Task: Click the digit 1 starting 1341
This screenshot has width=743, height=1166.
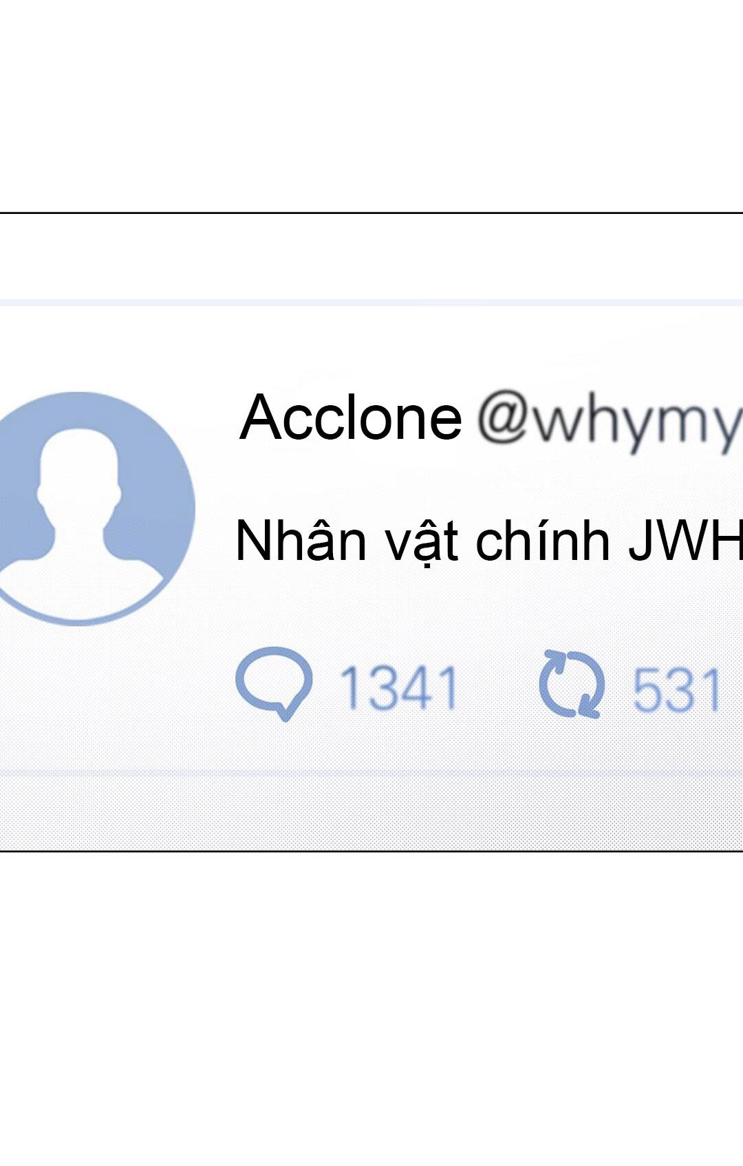Action: (351, 687)
